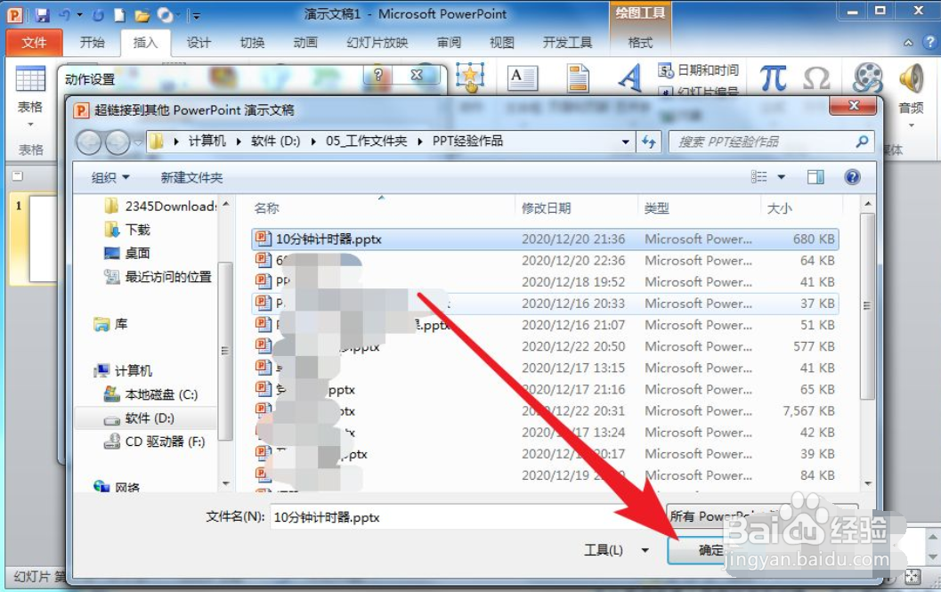Click the text box icon in ribbon
This screenshot has width=941, height=592.
click(x=522, y=78)
